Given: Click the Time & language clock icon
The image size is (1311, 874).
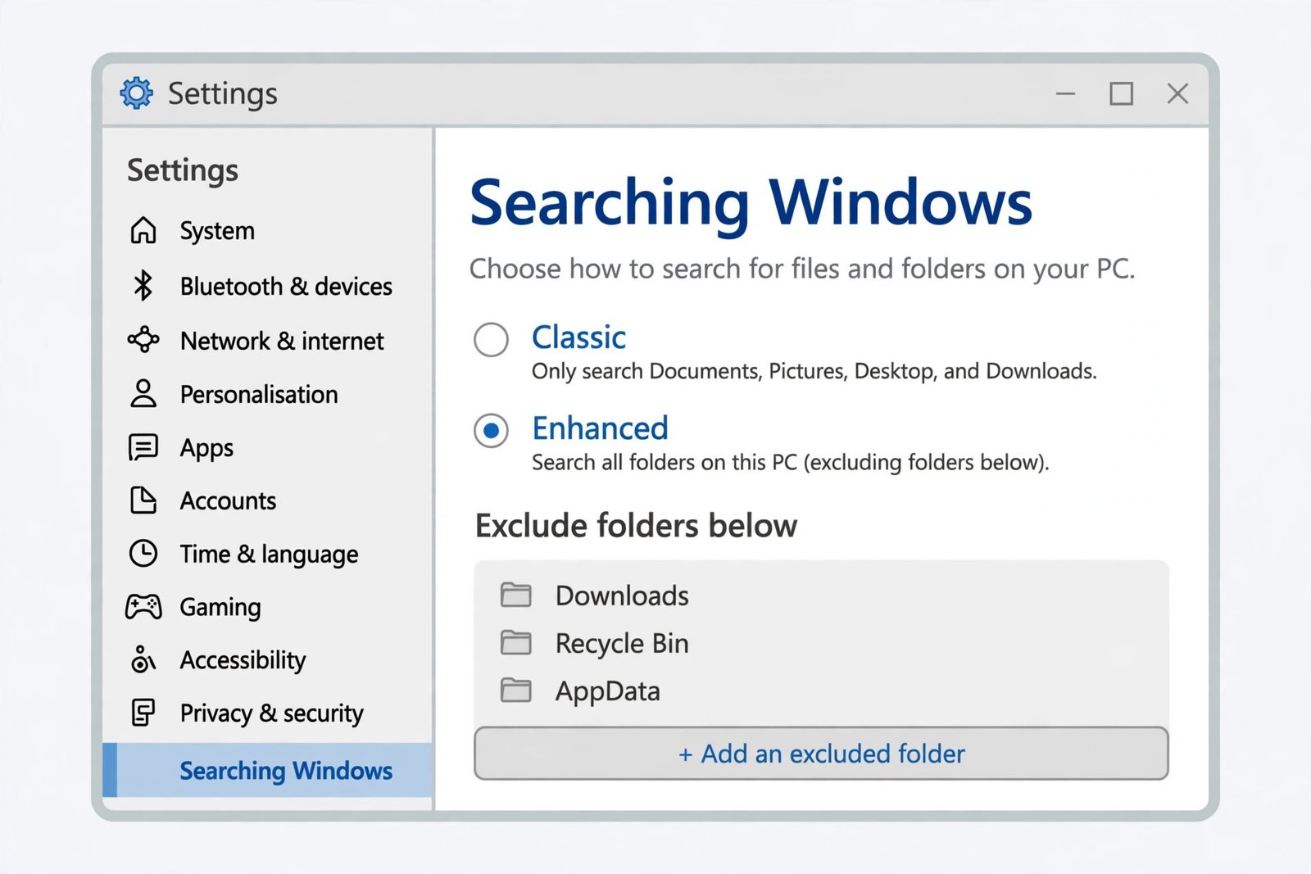Looking at the screenshot, I should (143, 553).
